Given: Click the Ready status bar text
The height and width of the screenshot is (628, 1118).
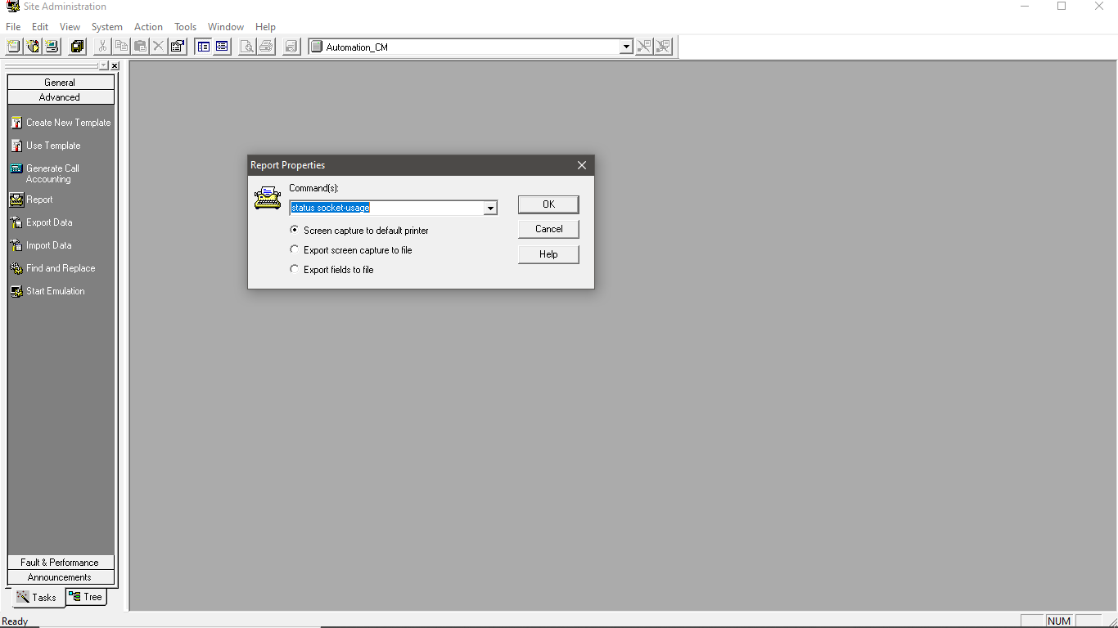Looking at the screenshot, I should pos(16,621).
